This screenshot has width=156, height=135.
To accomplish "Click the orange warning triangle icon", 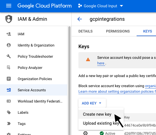I will click(x=88, y=59).
